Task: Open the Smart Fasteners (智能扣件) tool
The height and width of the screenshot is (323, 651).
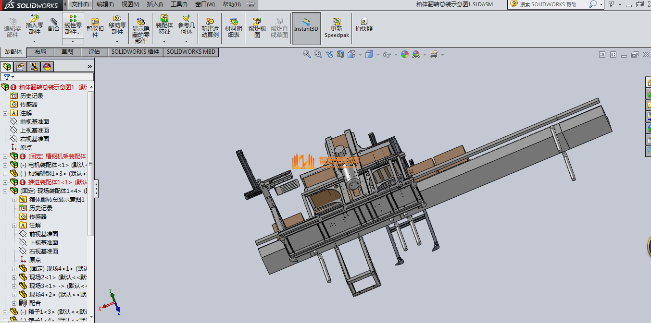Action: point(95,25)
